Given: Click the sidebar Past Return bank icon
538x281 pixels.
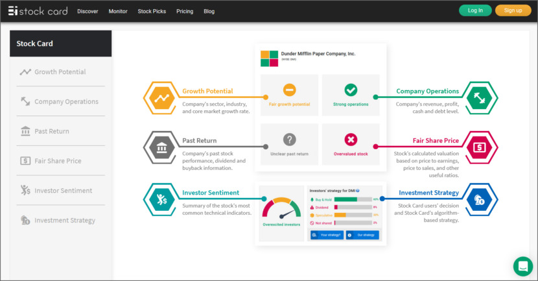Looking at the screenshot, I should point(25,131).
